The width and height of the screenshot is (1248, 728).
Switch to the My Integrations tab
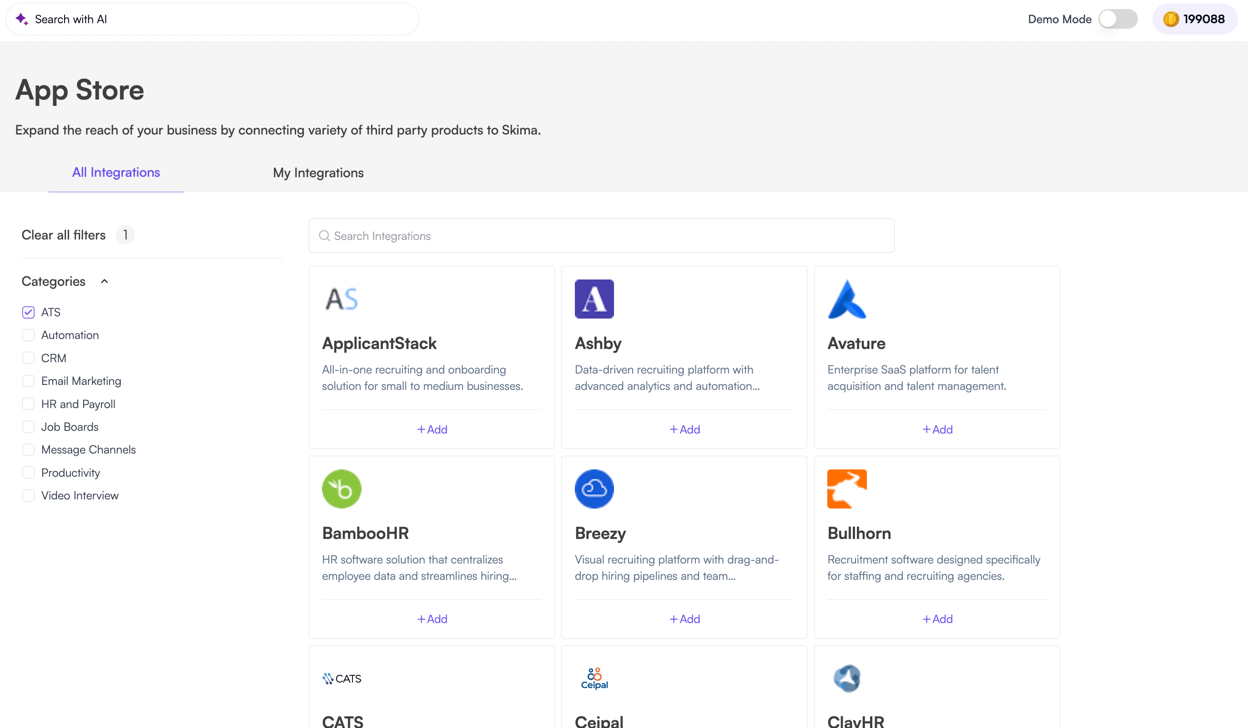coord(318,173)
